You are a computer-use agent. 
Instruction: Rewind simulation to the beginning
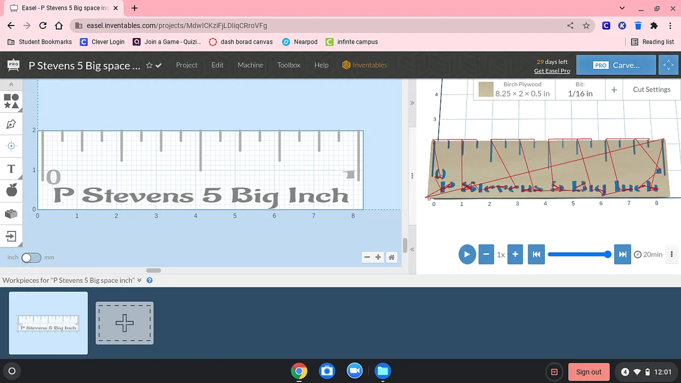point(536,254)
